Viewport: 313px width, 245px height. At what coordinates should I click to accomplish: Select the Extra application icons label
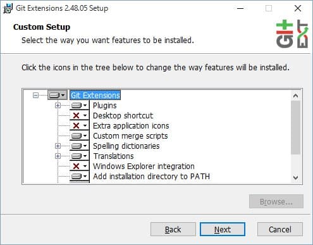(x=131, y=126)
